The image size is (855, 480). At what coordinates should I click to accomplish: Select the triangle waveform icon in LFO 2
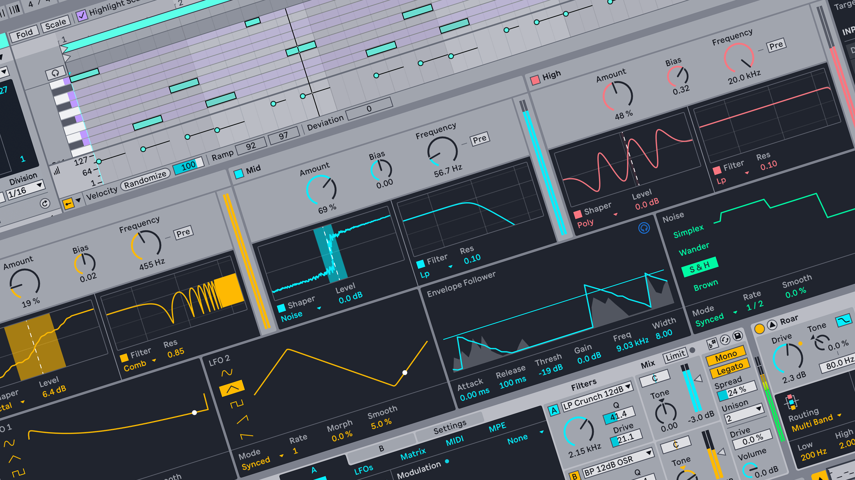pos(232,388)
